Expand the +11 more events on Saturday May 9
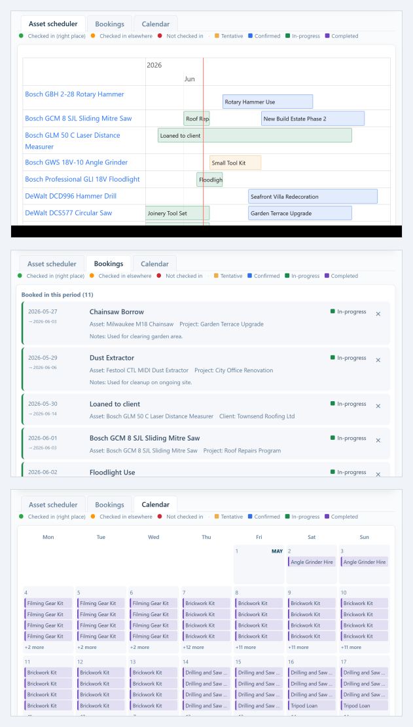This screenshot has width=413, height=727. [298, 647]
